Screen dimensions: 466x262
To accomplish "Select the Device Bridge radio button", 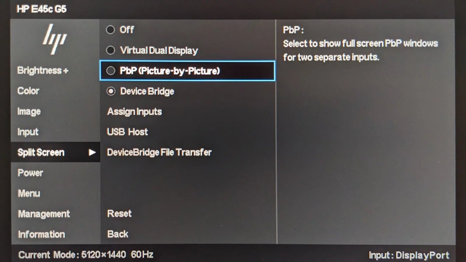I will pos(111,91).
